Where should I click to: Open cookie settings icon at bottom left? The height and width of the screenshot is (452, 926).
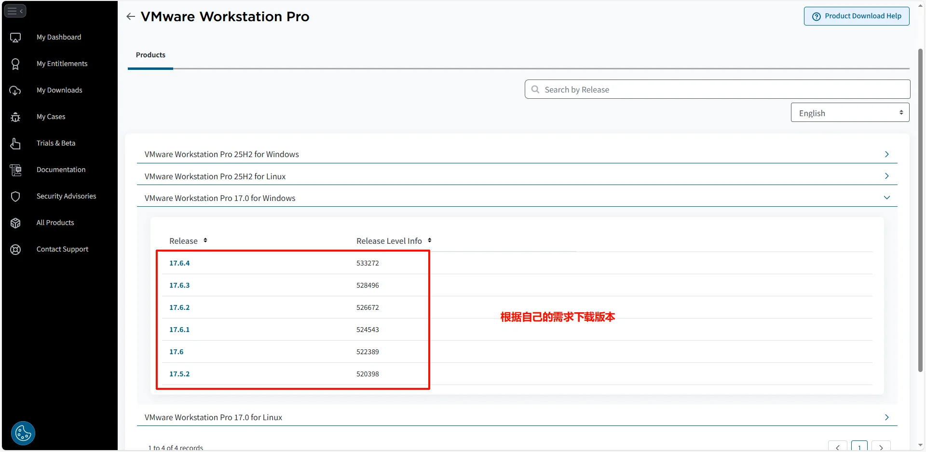point(23,433)
